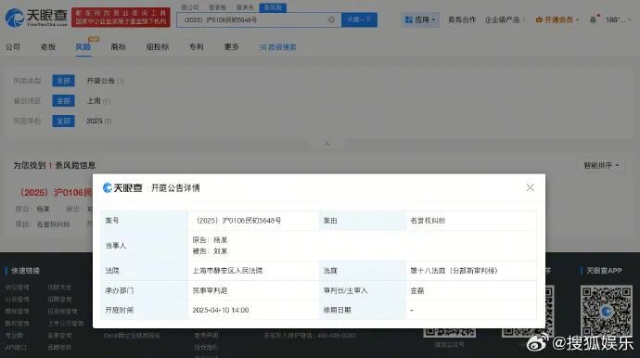This screenshot has height=358, width=640.
Task: Click 上海市静安区人民法院 in the dialog
Action: pyautogui.click(x=228, y=271)
